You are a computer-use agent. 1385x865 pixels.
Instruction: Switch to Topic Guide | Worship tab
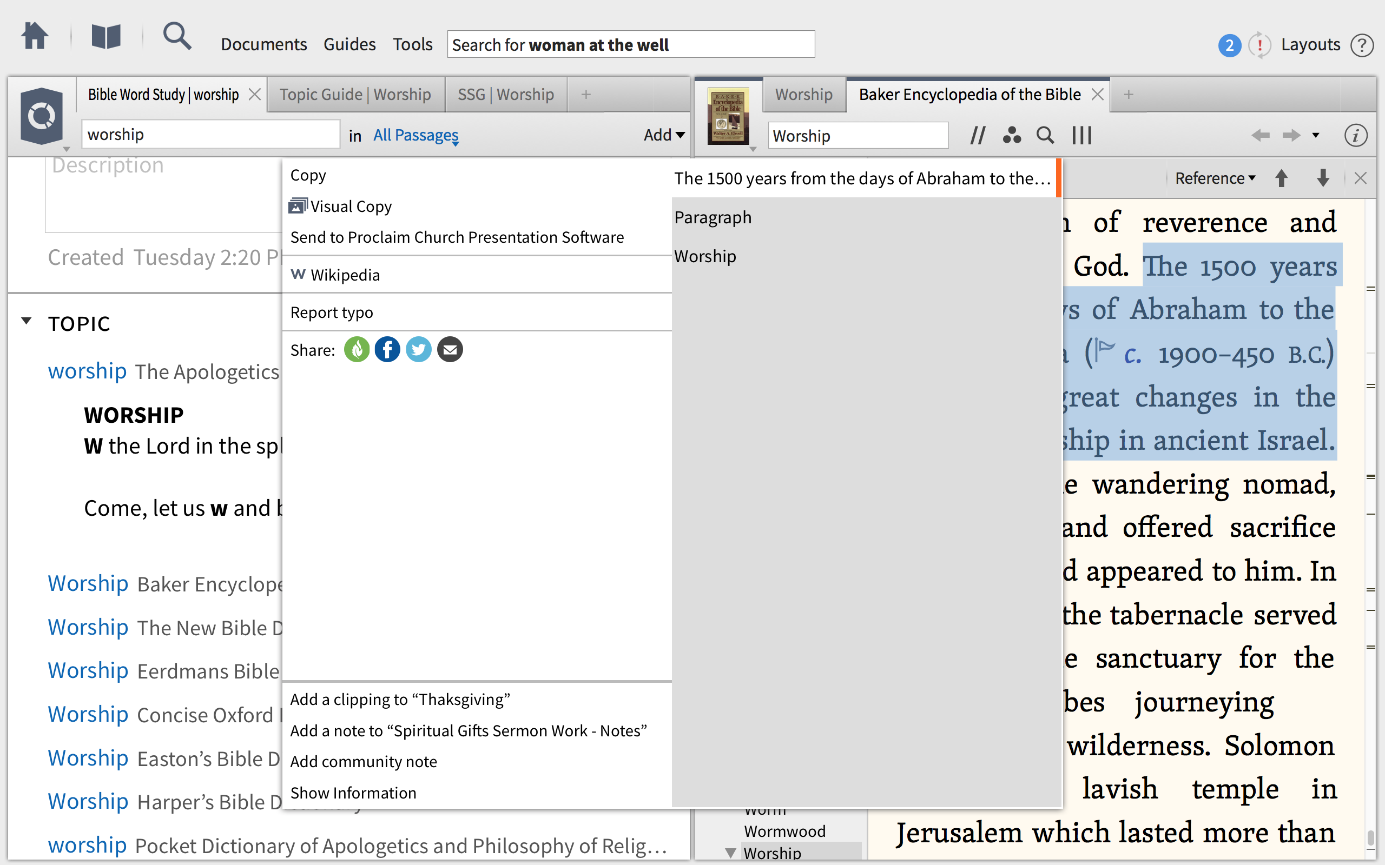click(x=355, y=95)
